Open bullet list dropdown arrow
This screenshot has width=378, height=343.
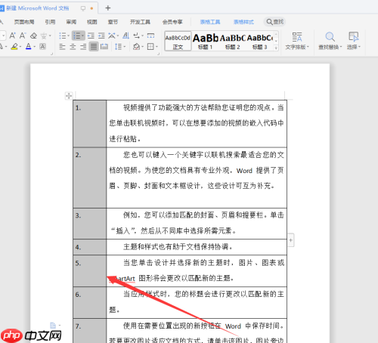[x=68, y=36]
